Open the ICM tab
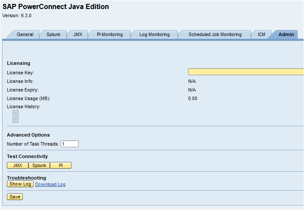 [261, 34]
